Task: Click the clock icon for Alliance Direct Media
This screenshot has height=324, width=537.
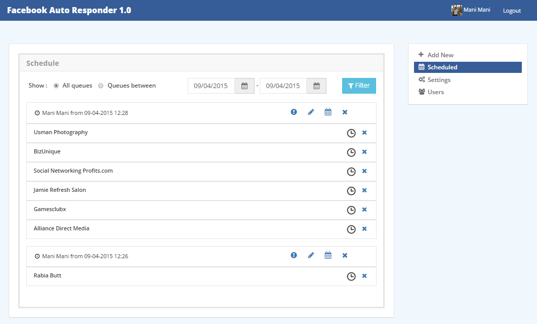Action: click(351, 229)
